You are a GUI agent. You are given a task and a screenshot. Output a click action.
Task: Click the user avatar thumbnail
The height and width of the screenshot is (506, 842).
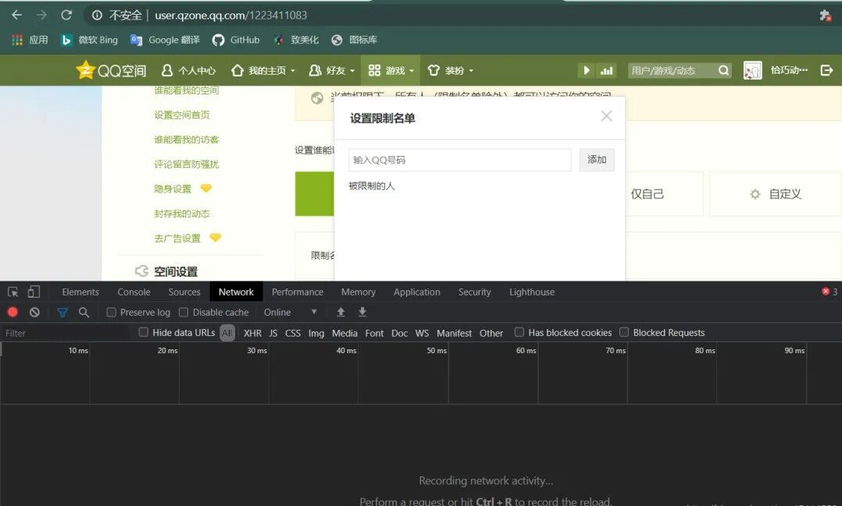click(752, 70)
